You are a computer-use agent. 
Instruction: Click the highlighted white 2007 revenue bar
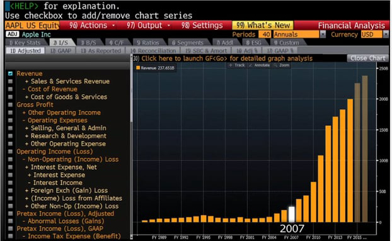click(x=292, y=215)
